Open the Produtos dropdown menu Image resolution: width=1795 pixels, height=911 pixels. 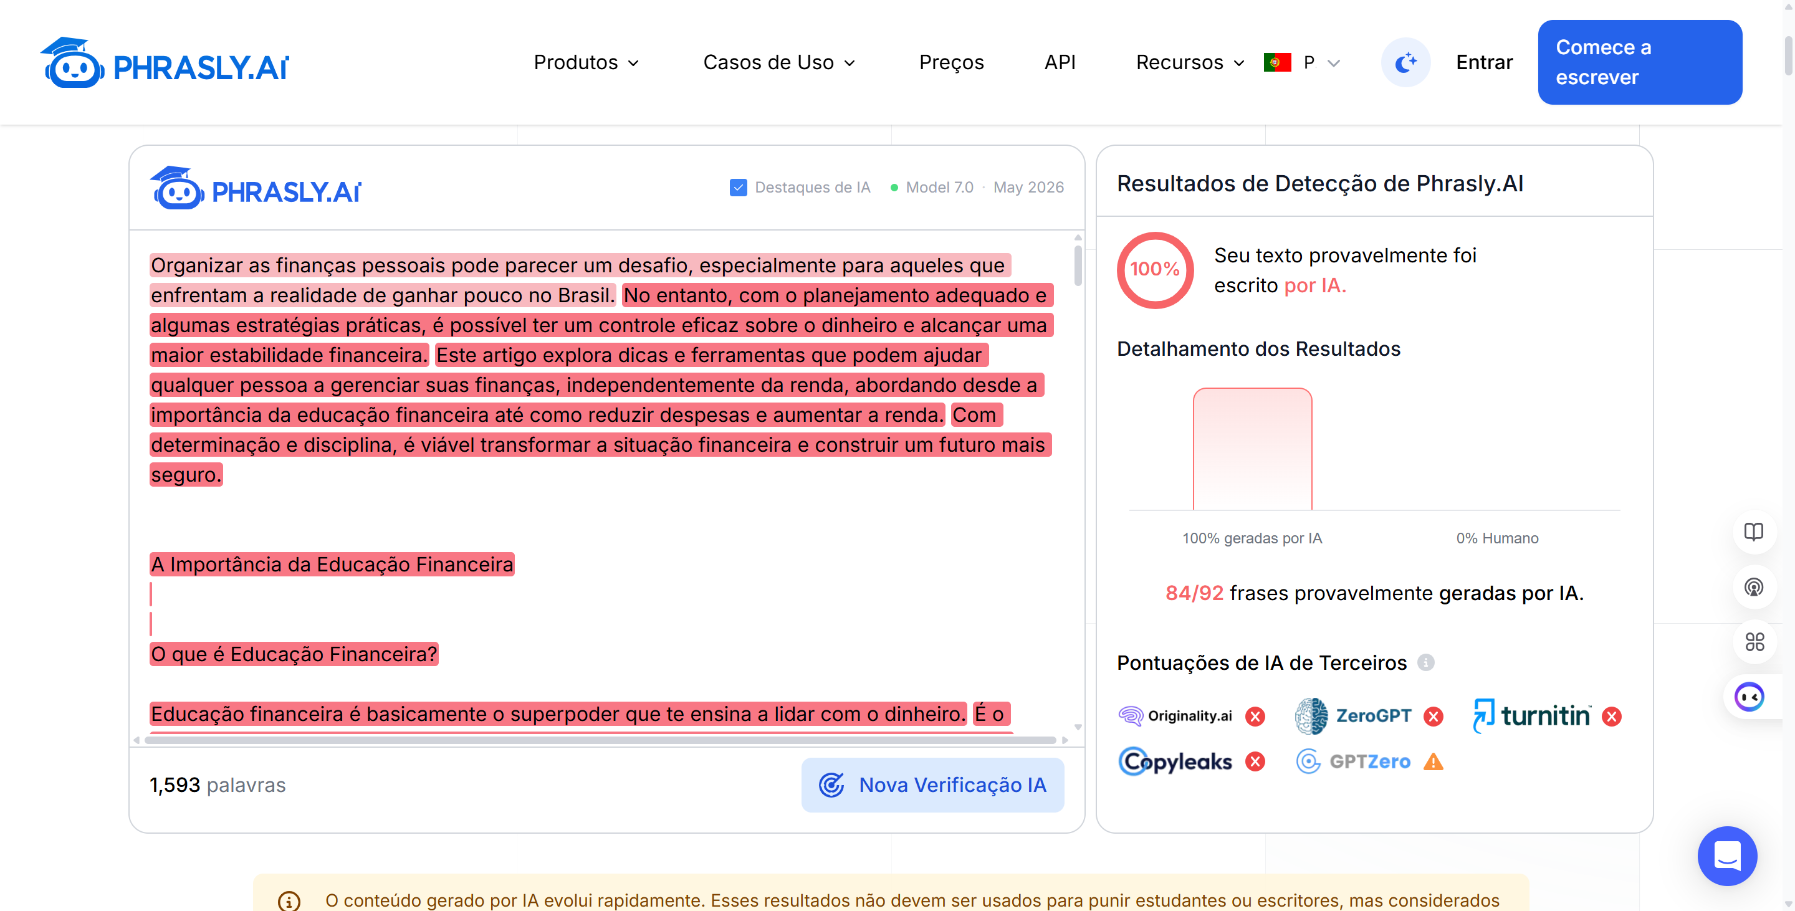coord(586,63)
